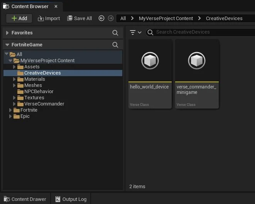Expand the Assets folder
This screenshot has height=204, width=255.
[14, 67]
